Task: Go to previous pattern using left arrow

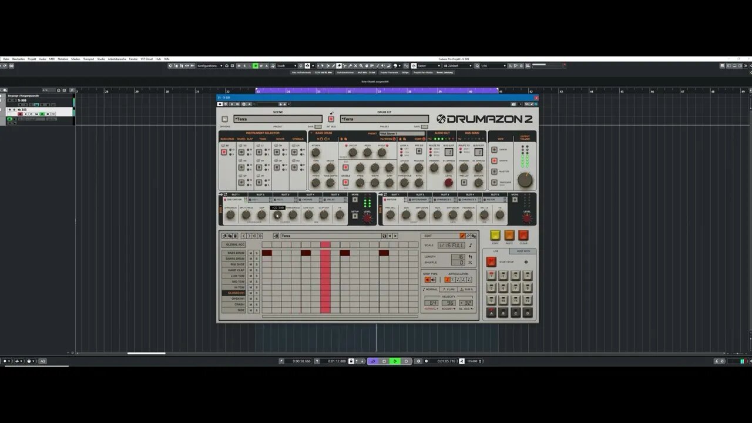Action: (390, 236)
